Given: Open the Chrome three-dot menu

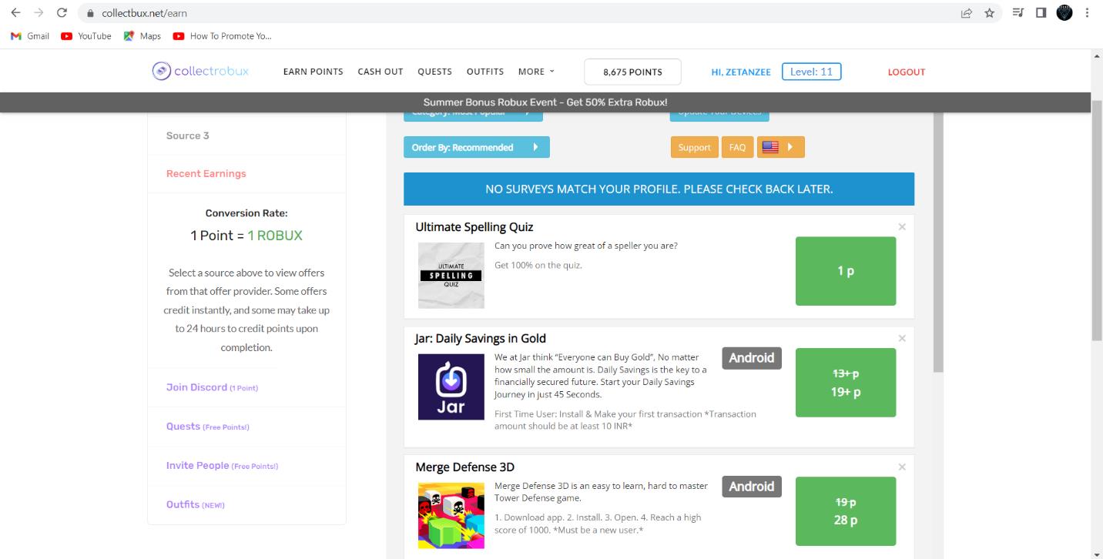Looking at the screenshot, I should point(1087,13).
